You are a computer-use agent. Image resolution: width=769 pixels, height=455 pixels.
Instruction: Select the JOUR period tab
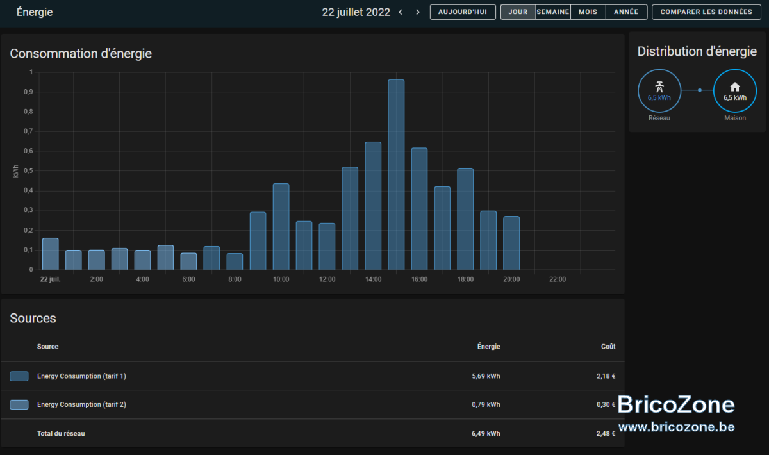518,12
